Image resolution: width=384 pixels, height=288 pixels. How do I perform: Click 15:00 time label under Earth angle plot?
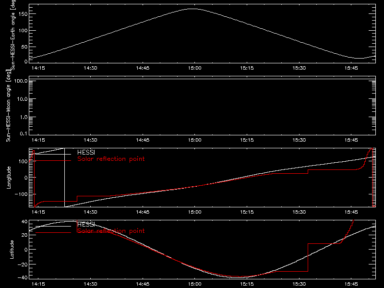click(195, 68)
